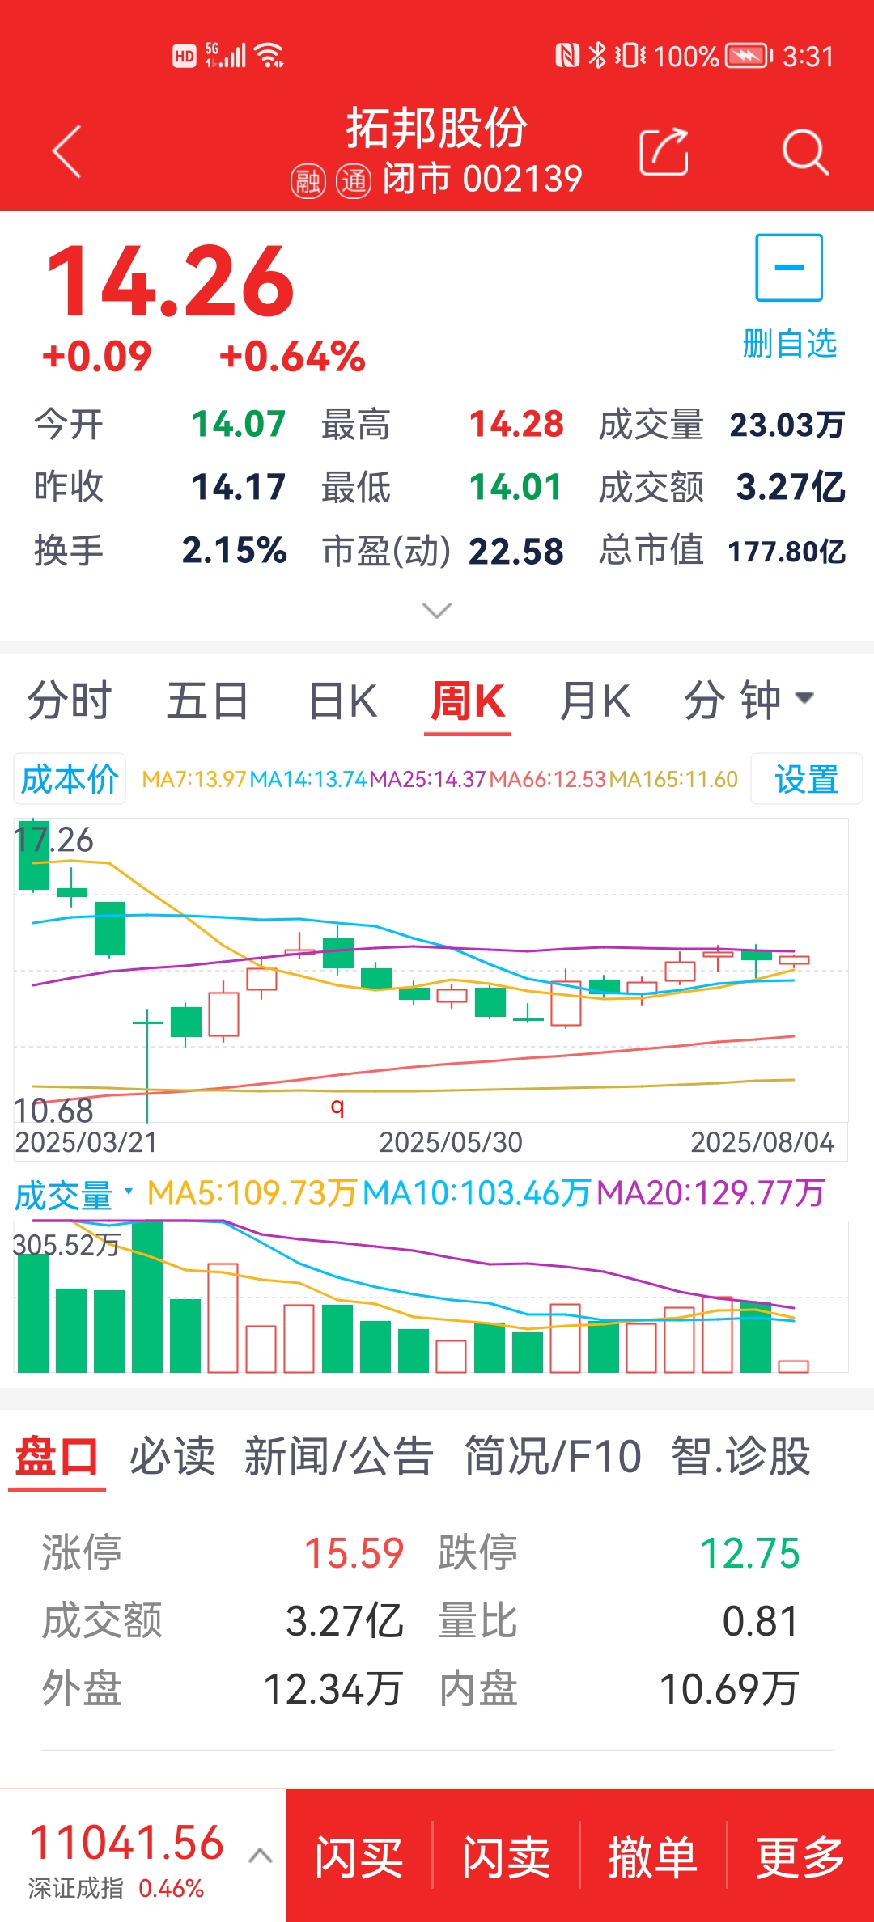This screenshot has height=1922, width=874.
Task: Open the 必读 tab
Action: coord(172,1457)
